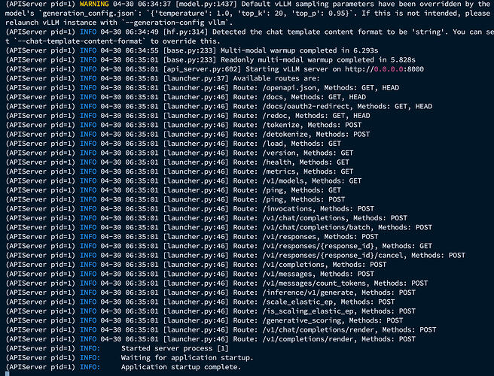Click the '/v1/responses/{response_id}, Methods: GET' route text

[347, 246]
